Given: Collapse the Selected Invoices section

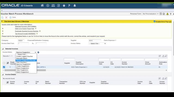Looking at the screenshot, I should coord(3,49).
